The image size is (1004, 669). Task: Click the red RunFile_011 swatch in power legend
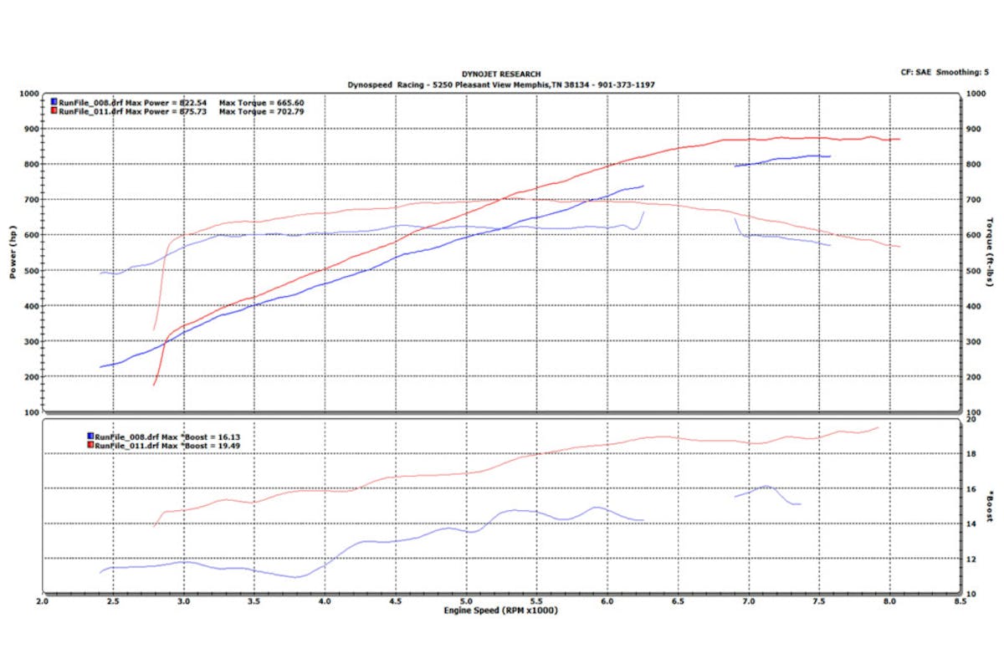pyautogui.click(x=54, y=111)
